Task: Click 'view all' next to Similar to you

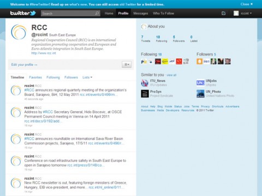Action: coord(171,75)
